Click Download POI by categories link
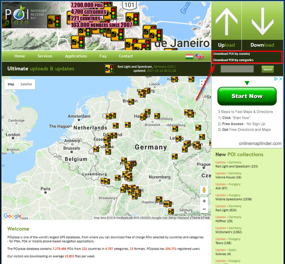Screen dimensions: 285x264 point(233,60)
